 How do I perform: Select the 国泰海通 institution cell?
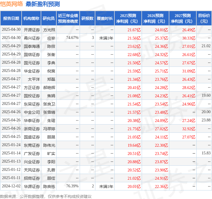click(x=32, y=46)
